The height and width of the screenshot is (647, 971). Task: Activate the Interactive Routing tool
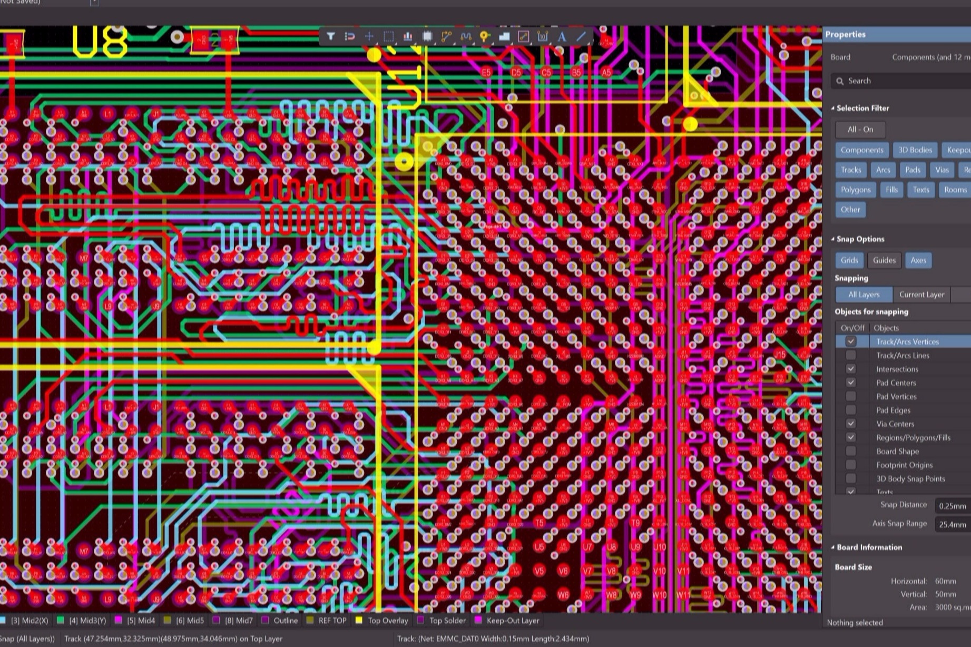(x=446, y=36)
